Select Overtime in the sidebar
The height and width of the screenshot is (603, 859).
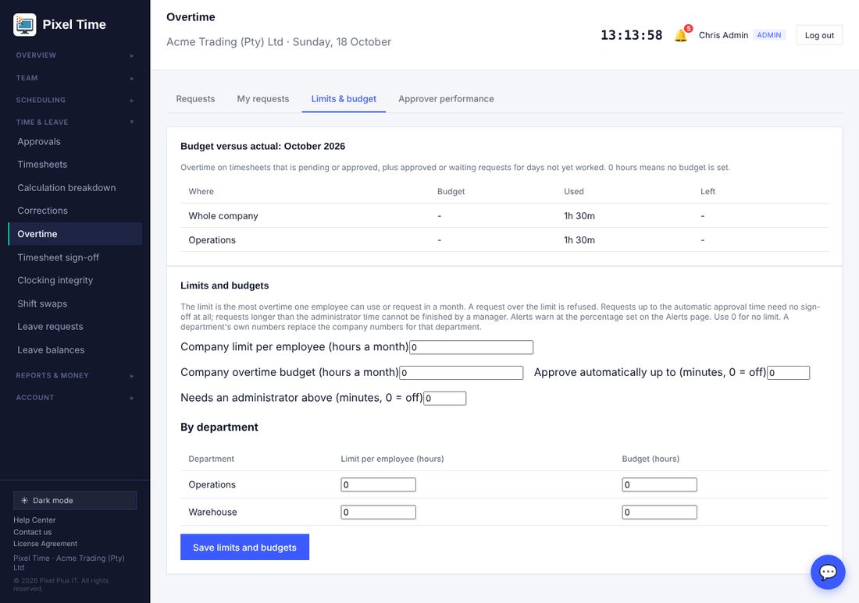coord(75,234)
